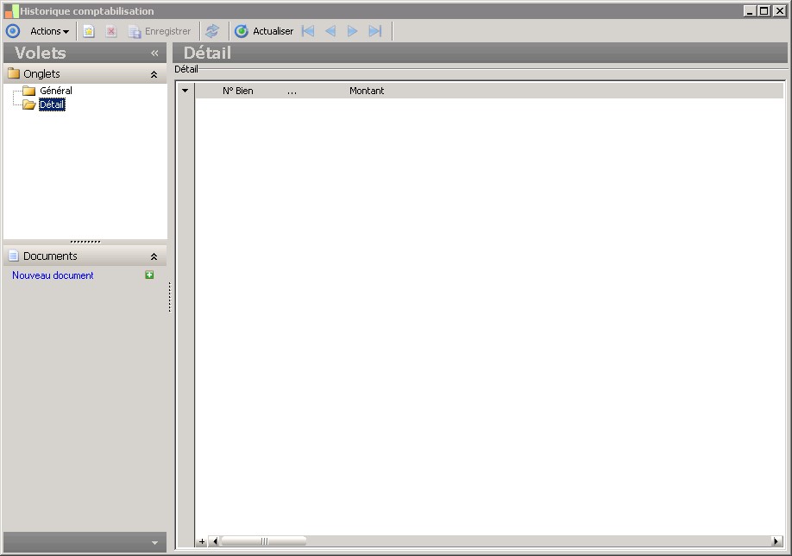Click the dotted splitter between Onglets and Documents
This screenshot has width=792, height=556.
point(85,242)
